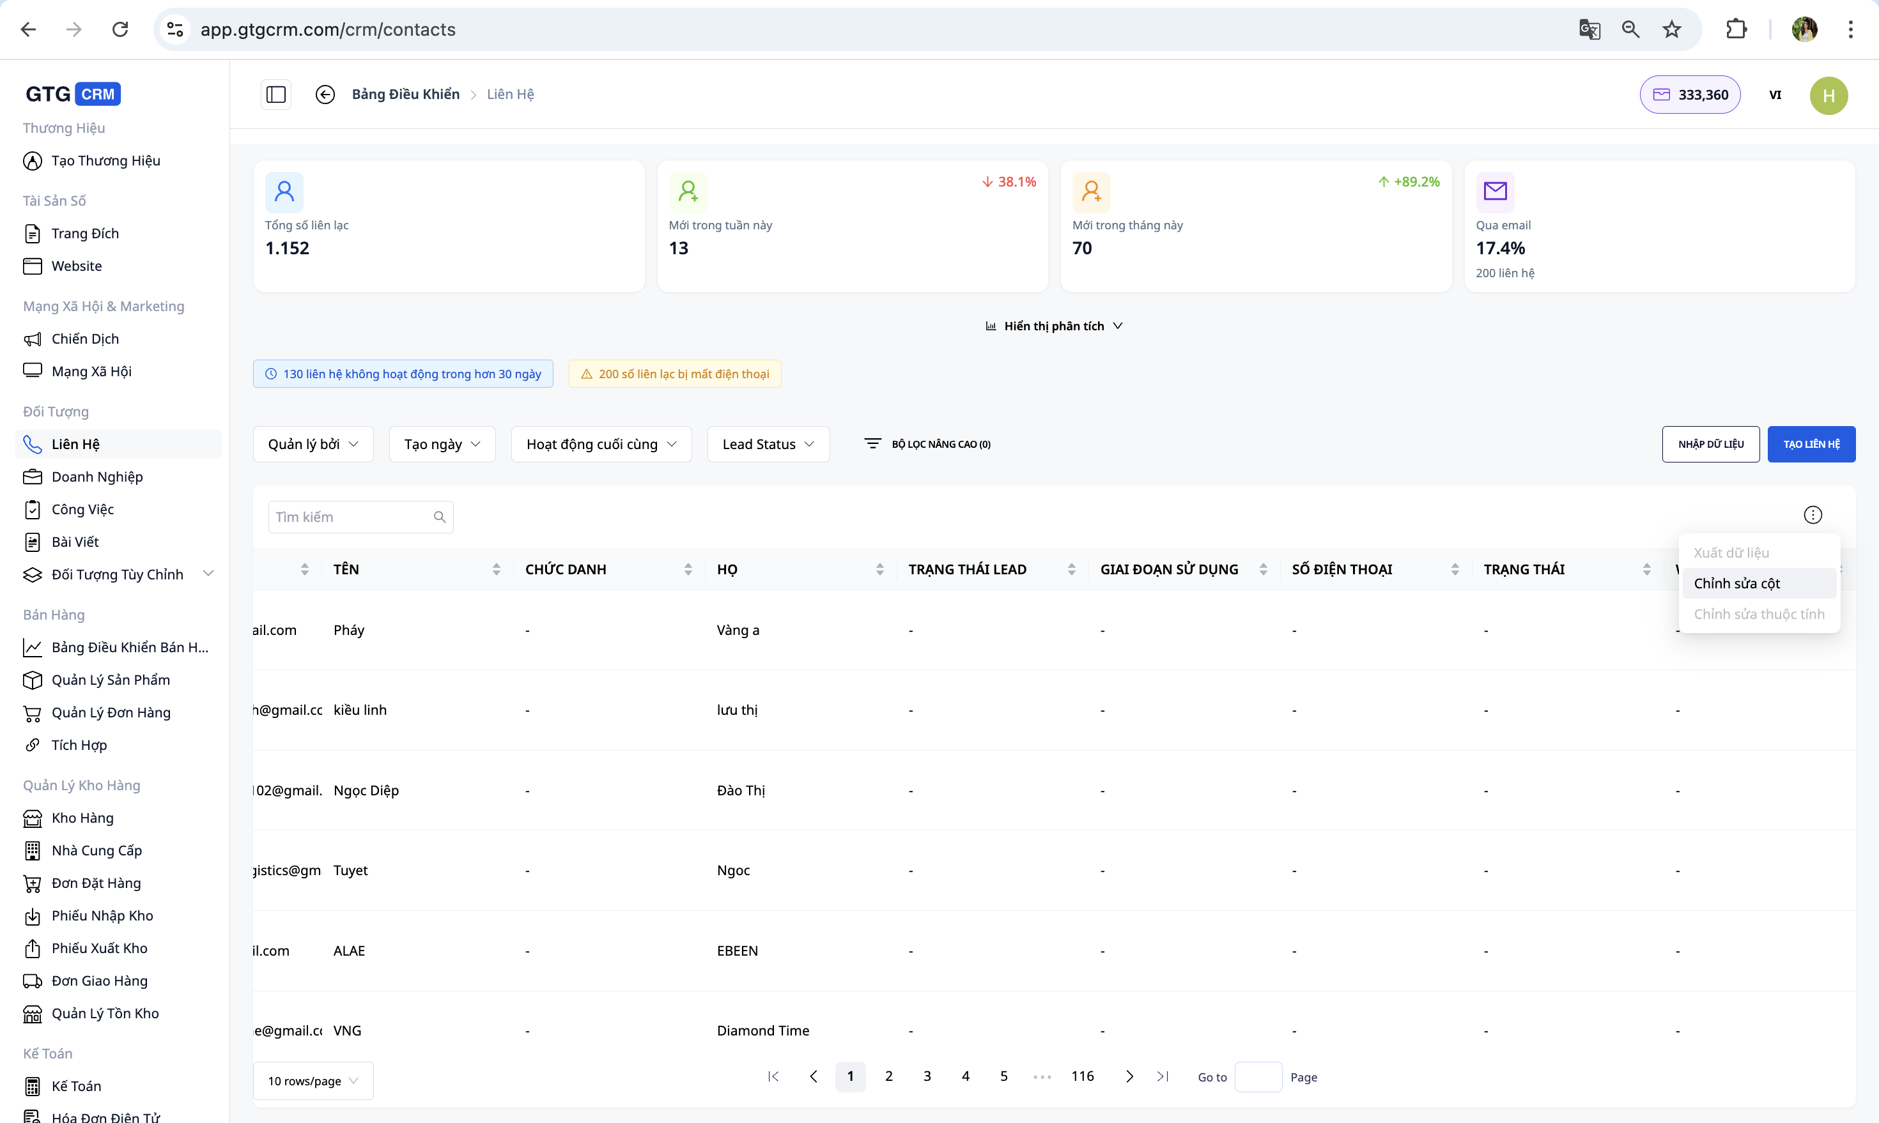Open Doanh Nghiệp in sidebar
The width and height of the screenshot is (1879, 1123).
point(97,477)
